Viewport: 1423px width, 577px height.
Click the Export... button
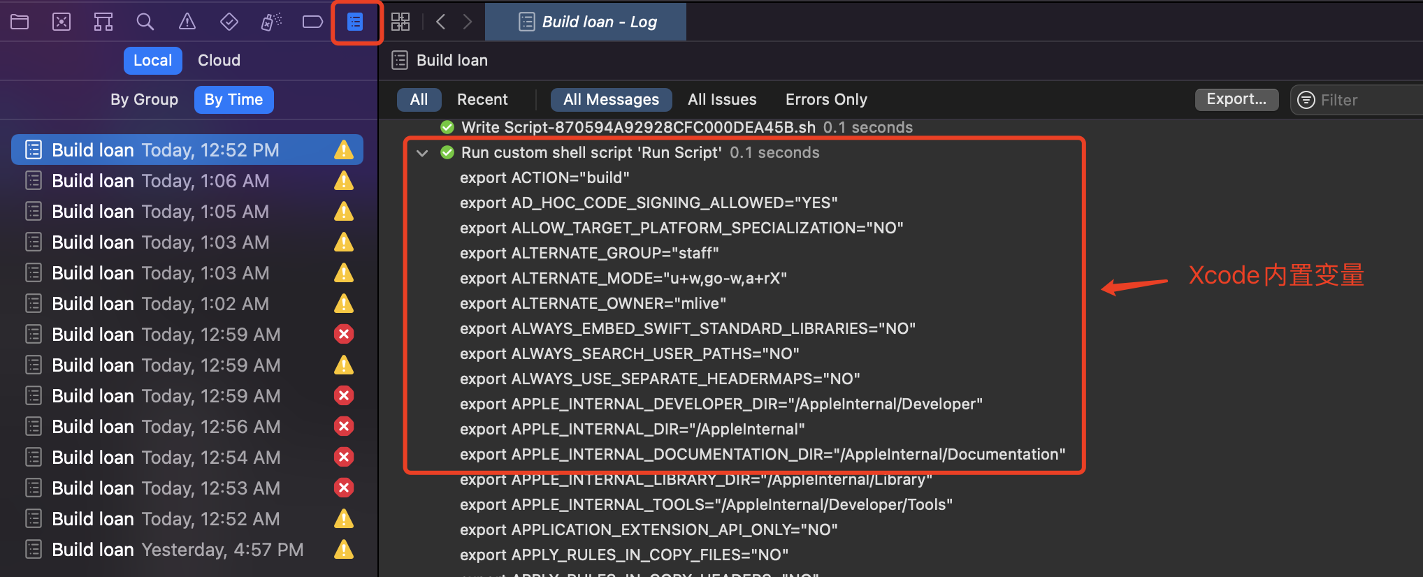click(x=1236, y=99)
